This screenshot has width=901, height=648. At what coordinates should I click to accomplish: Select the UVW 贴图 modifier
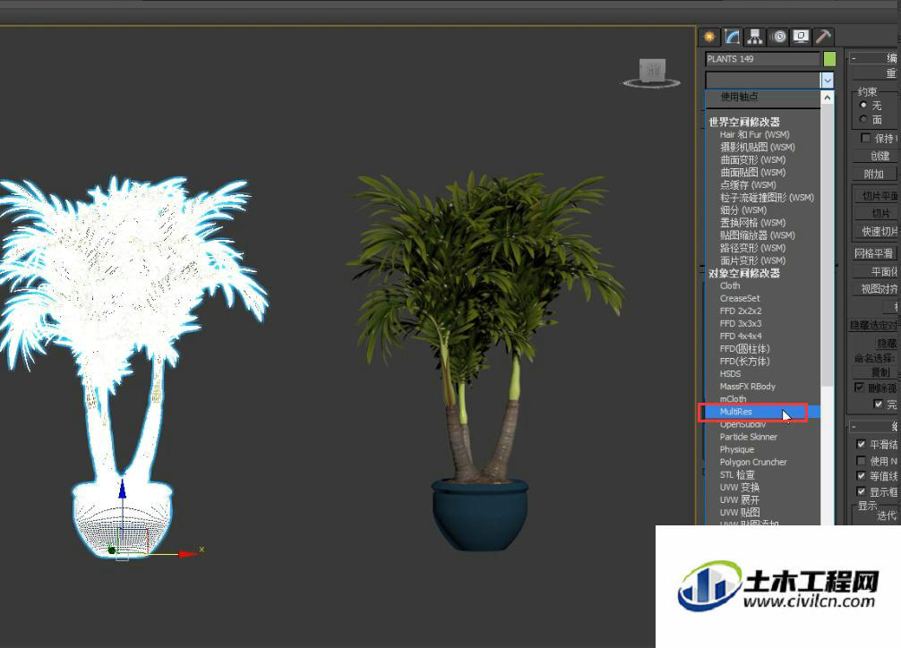(740, 513)
